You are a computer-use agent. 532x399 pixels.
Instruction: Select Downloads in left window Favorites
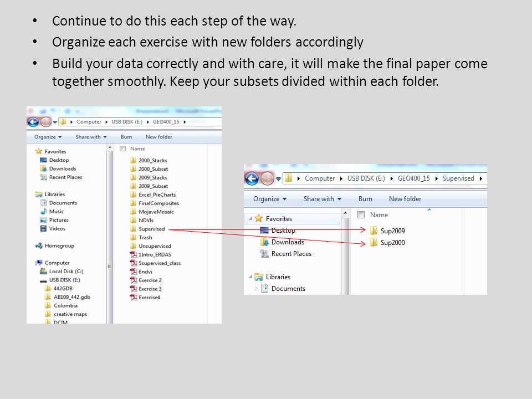58,168
